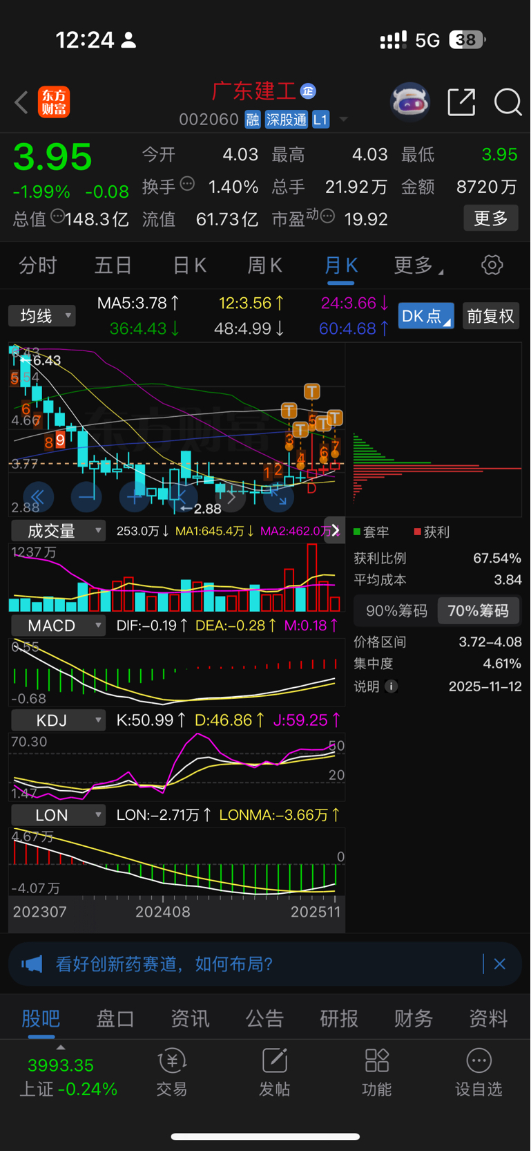This screenshot has height=1151, width=531.
Task: Tap the monthly candlestick chart area
Action: click(x=176, y=429)
